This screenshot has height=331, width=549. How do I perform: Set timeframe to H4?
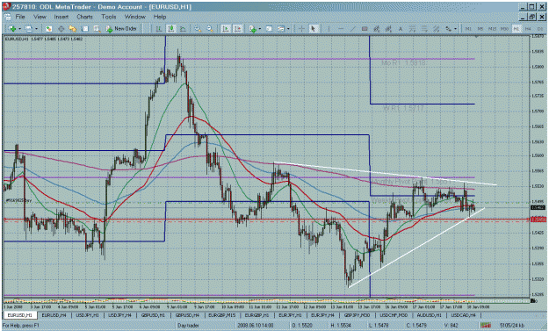point(528,29)
